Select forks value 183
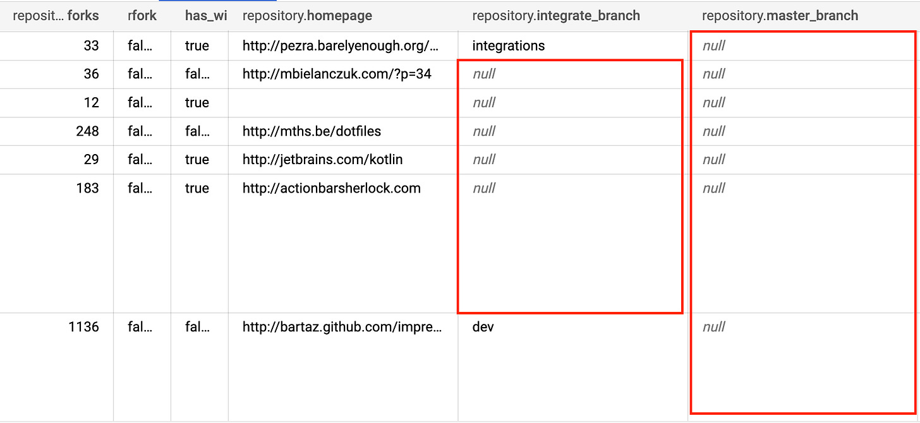 pyautogui.click(x=88, y=188)
